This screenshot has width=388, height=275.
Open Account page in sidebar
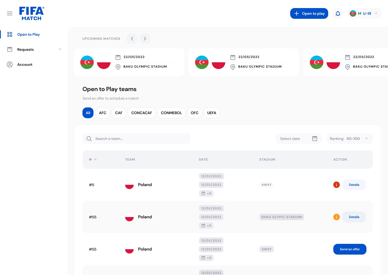[25, 64]
